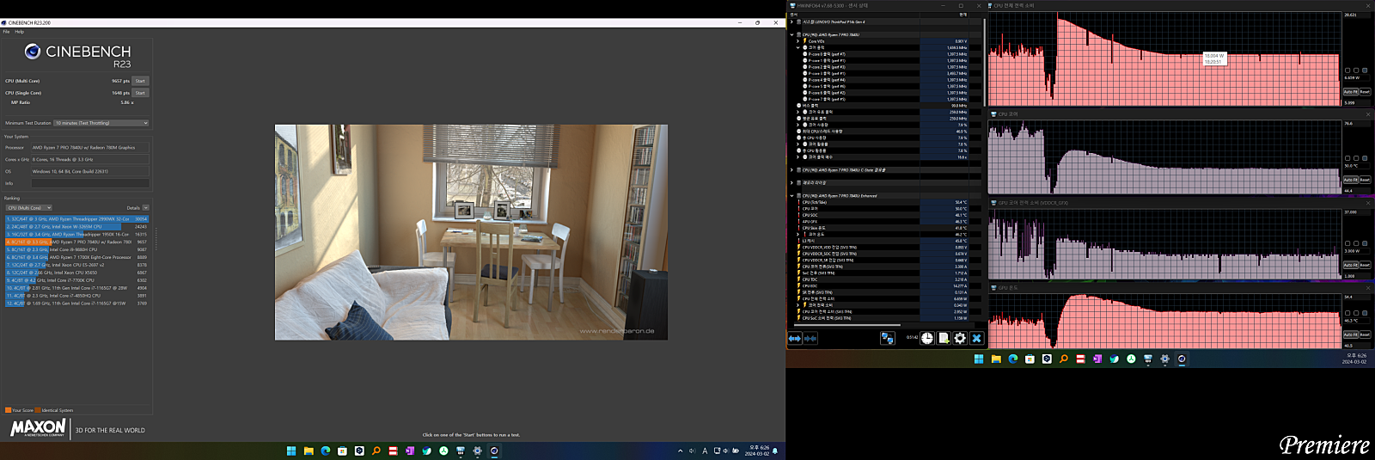This screenshot has height=460, width=1375.
Task: Click the blue expand/collapse arrows icon in HWiNFO
Action: point(795,339)
